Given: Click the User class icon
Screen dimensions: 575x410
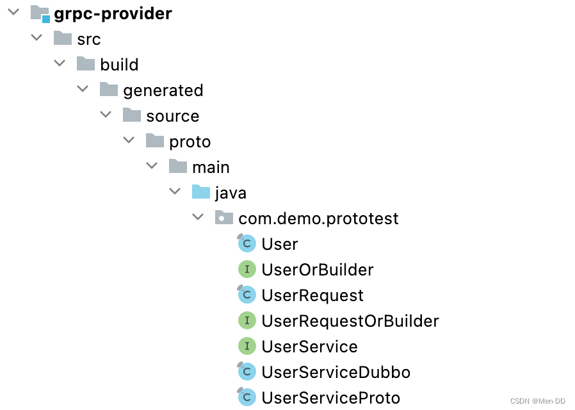Looking at the screenshot, I should coord(247,244).
